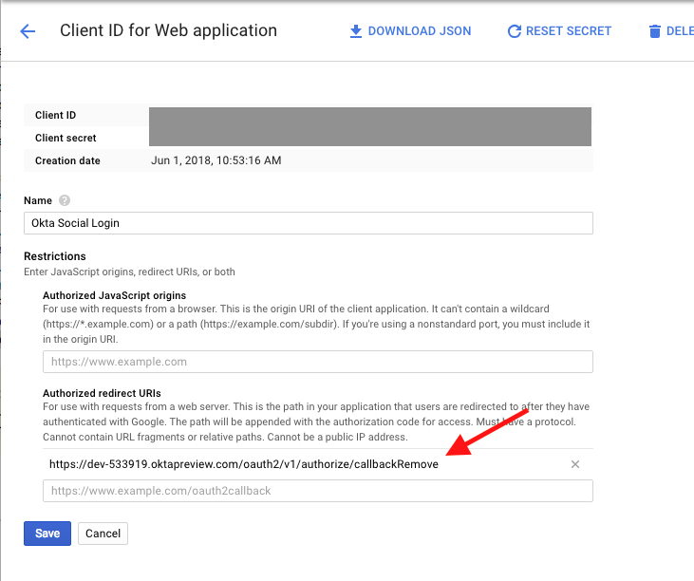
Task: Edit the existing oktapreview callback redirect URI
Action: tap(244, 464)
